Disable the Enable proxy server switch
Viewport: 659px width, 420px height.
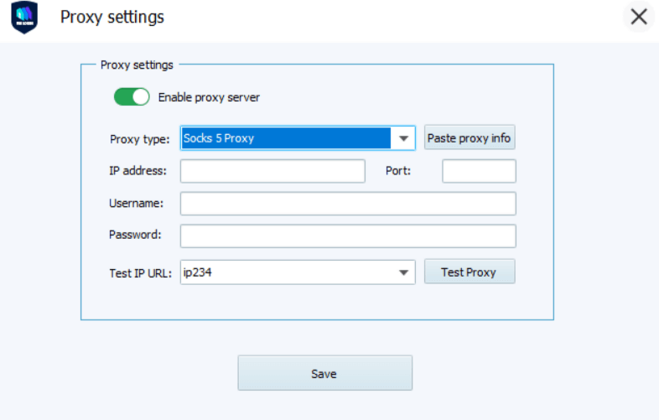[x=132, y=97]
